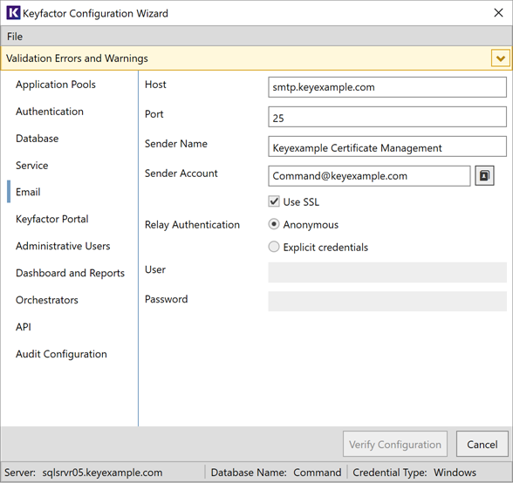Open the address book icon beside Sender Account
Screen dimensions: 513x483
click(484, 176)
